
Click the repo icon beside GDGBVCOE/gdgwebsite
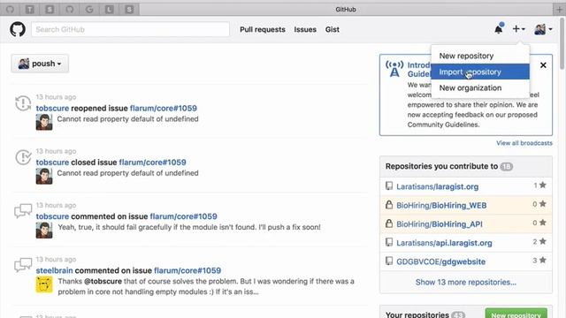coord(389,261)
